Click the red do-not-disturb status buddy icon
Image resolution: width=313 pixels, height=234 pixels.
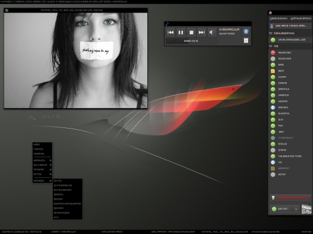pos(273,52)
